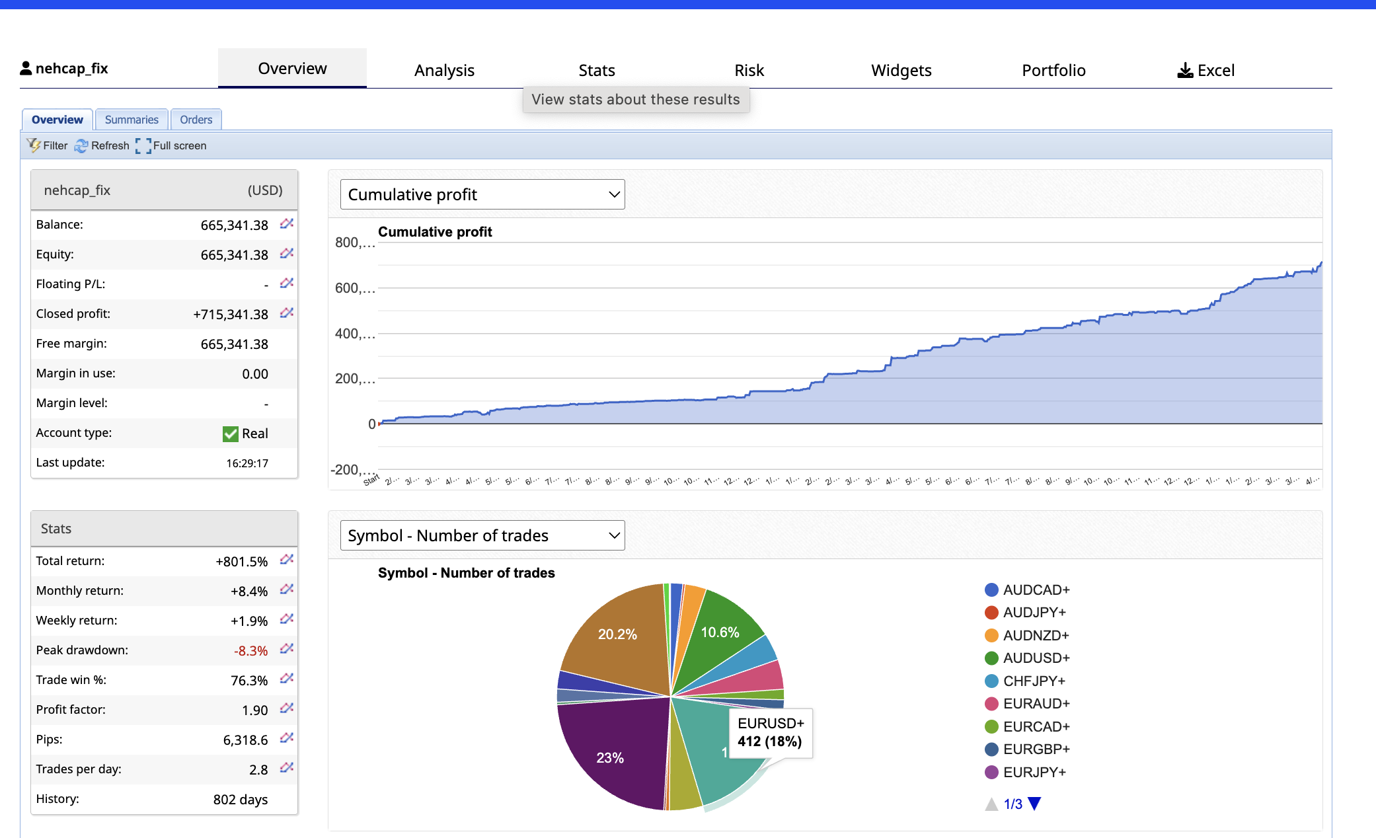Image resolution: width=1376 pixels, height=838 pixels.
Task: Click the Full screen brackets icon
Action: 143,145
